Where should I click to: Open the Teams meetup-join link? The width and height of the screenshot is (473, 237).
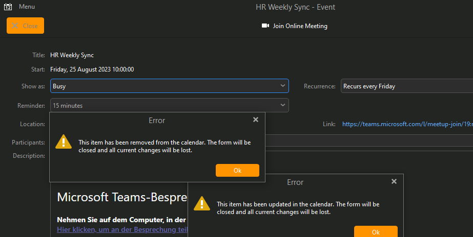[407, 124]
